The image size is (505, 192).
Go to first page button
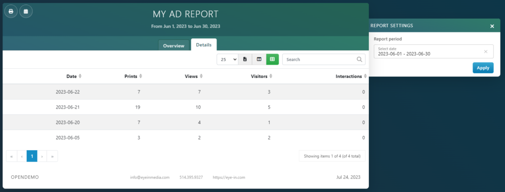12,156
